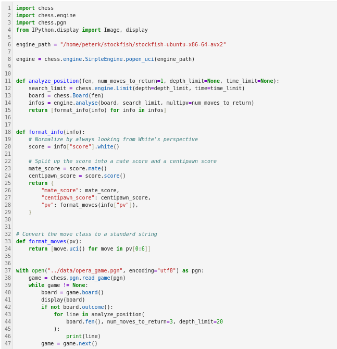Click the "mate_score" dictionary key string

click(x=59, y=190)
